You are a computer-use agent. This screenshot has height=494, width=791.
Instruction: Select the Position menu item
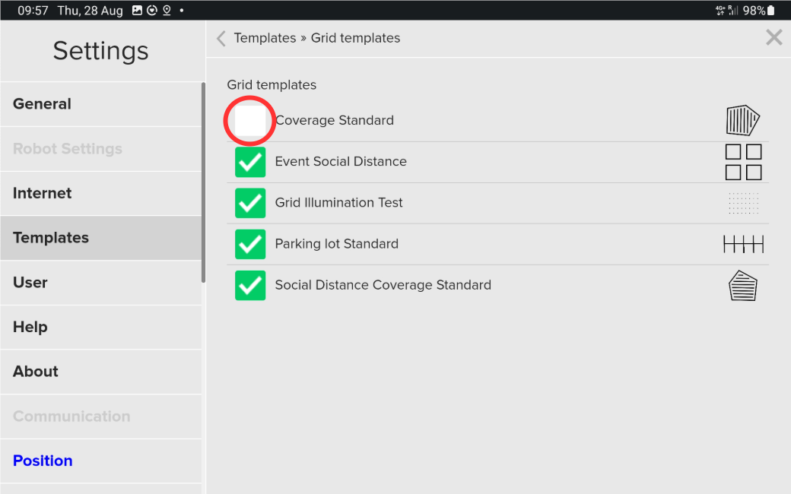point(43,461)
